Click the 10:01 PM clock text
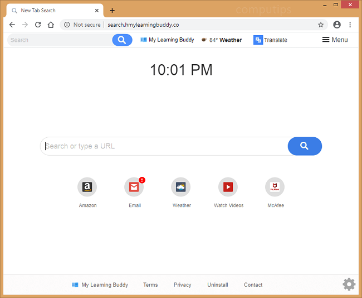Image resolution: width=362 pixels, height=298 pixels. click(x=181, y=70)
